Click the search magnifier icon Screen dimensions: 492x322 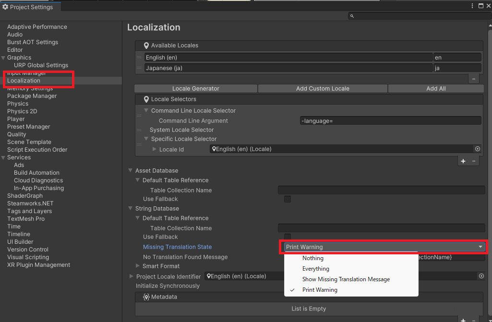[x=352, y=16]
